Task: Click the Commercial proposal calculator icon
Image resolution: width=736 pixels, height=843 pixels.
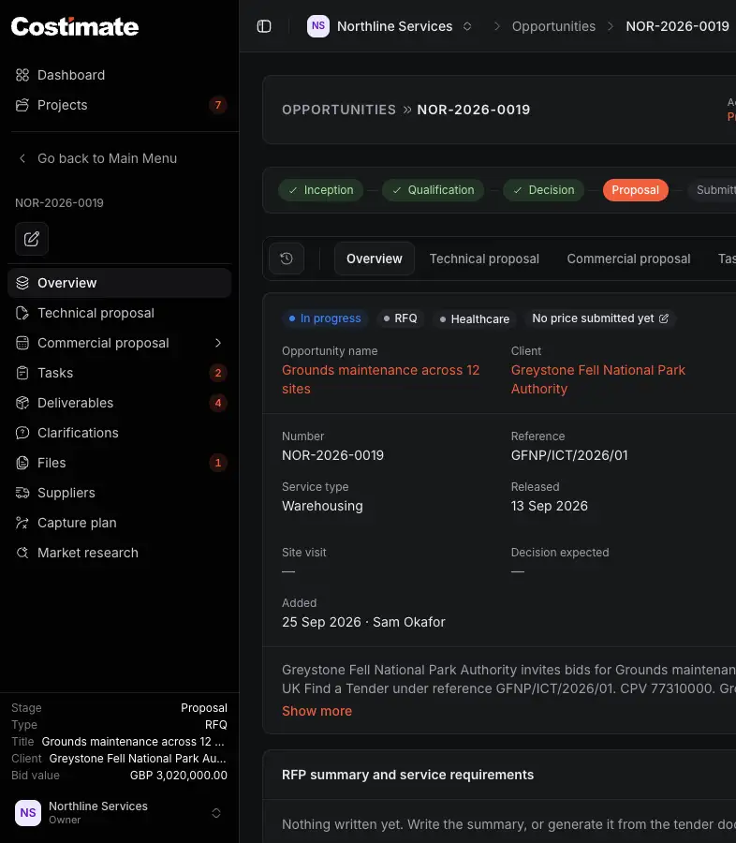Action: click(x=22, y=343)
